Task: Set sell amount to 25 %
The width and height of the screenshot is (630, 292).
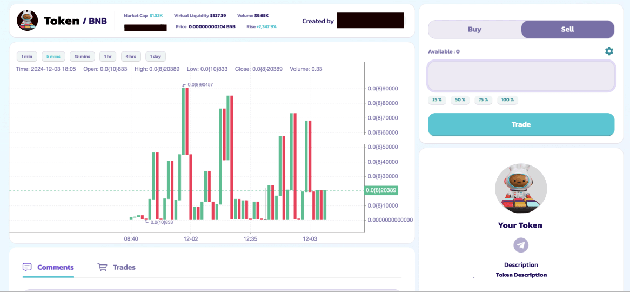Action: click(x=437, y=100)
